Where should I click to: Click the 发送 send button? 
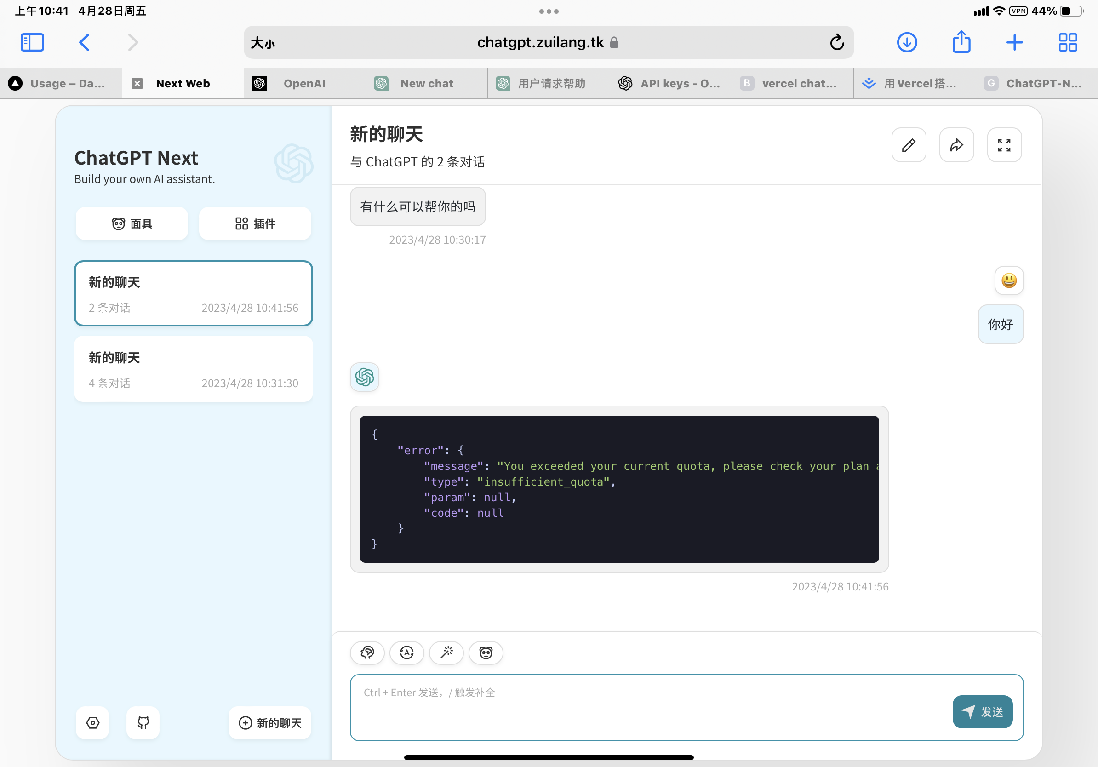point(982,712)
